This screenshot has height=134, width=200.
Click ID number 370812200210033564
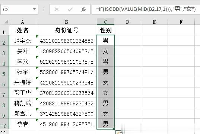point(66,93)
